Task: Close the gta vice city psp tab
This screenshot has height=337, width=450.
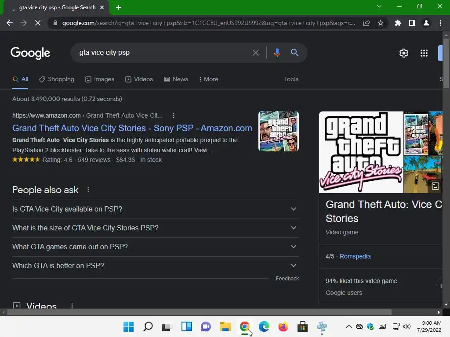Action: [102, 7]
